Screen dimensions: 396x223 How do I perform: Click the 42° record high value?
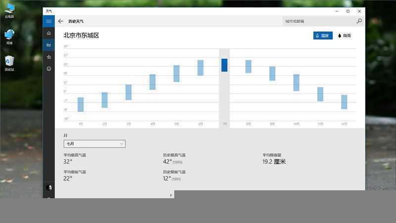[x=167, y=162]
